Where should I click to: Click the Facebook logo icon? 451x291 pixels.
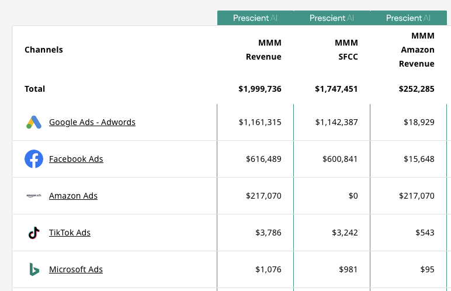click(x=34, y=159)
